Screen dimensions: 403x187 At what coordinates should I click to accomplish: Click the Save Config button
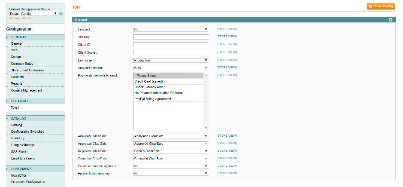point(381,6)
